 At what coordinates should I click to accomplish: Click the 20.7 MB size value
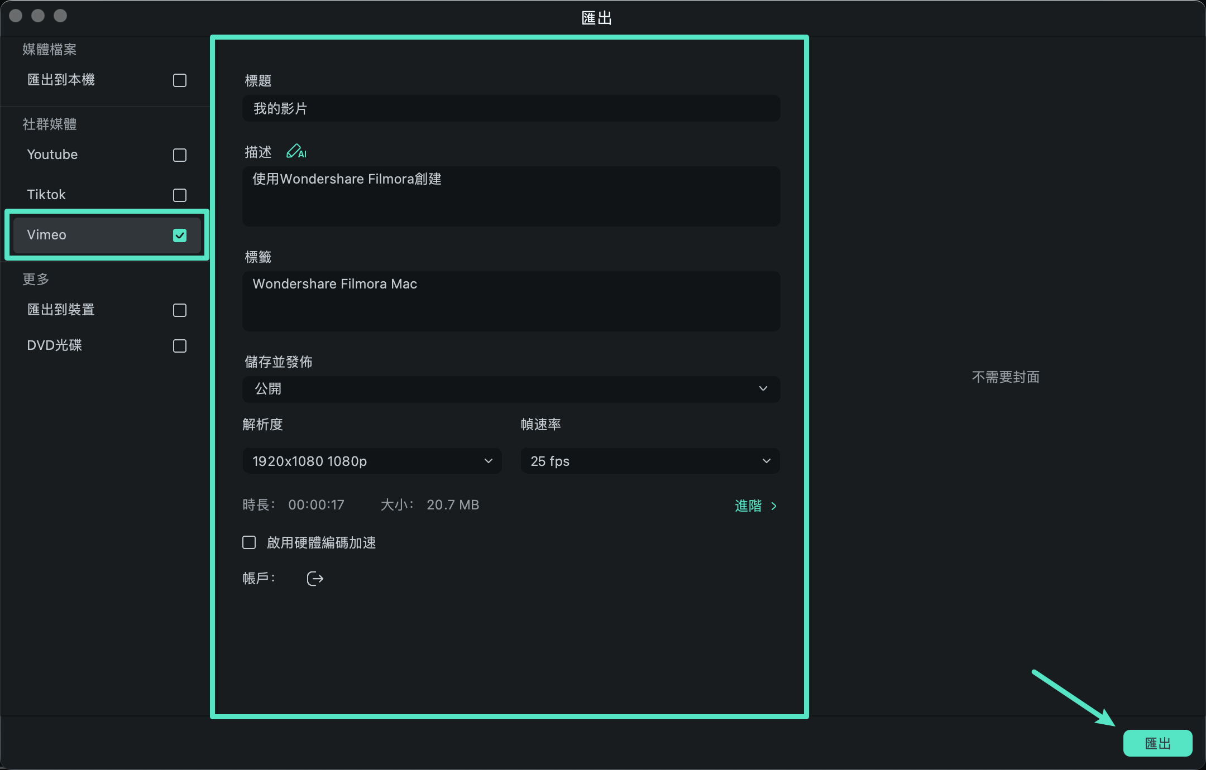[453, 505]
